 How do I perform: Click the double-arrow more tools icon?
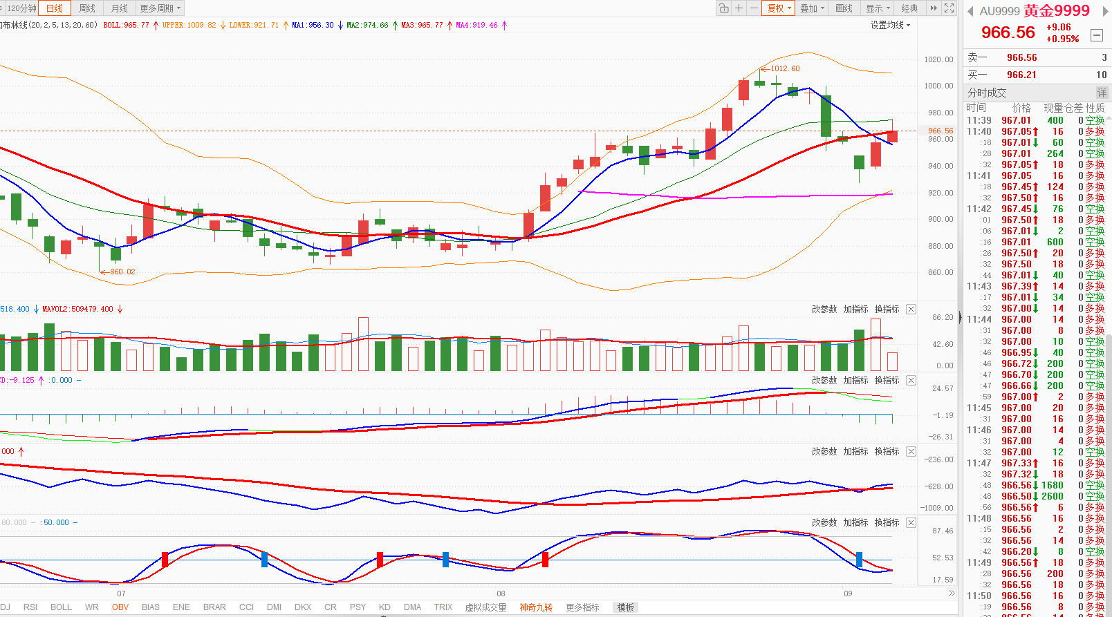click(x=934, y=8)
